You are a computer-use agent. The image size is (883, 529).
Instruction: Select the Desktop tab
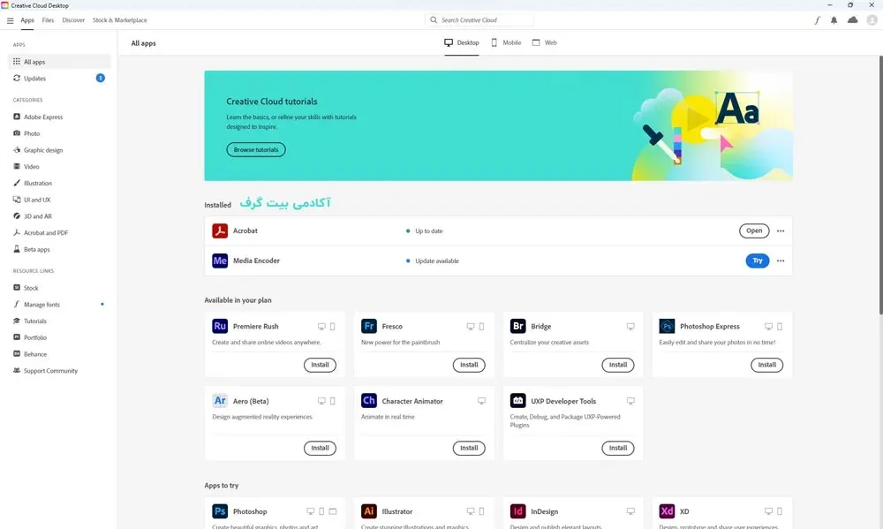point(462,42)
